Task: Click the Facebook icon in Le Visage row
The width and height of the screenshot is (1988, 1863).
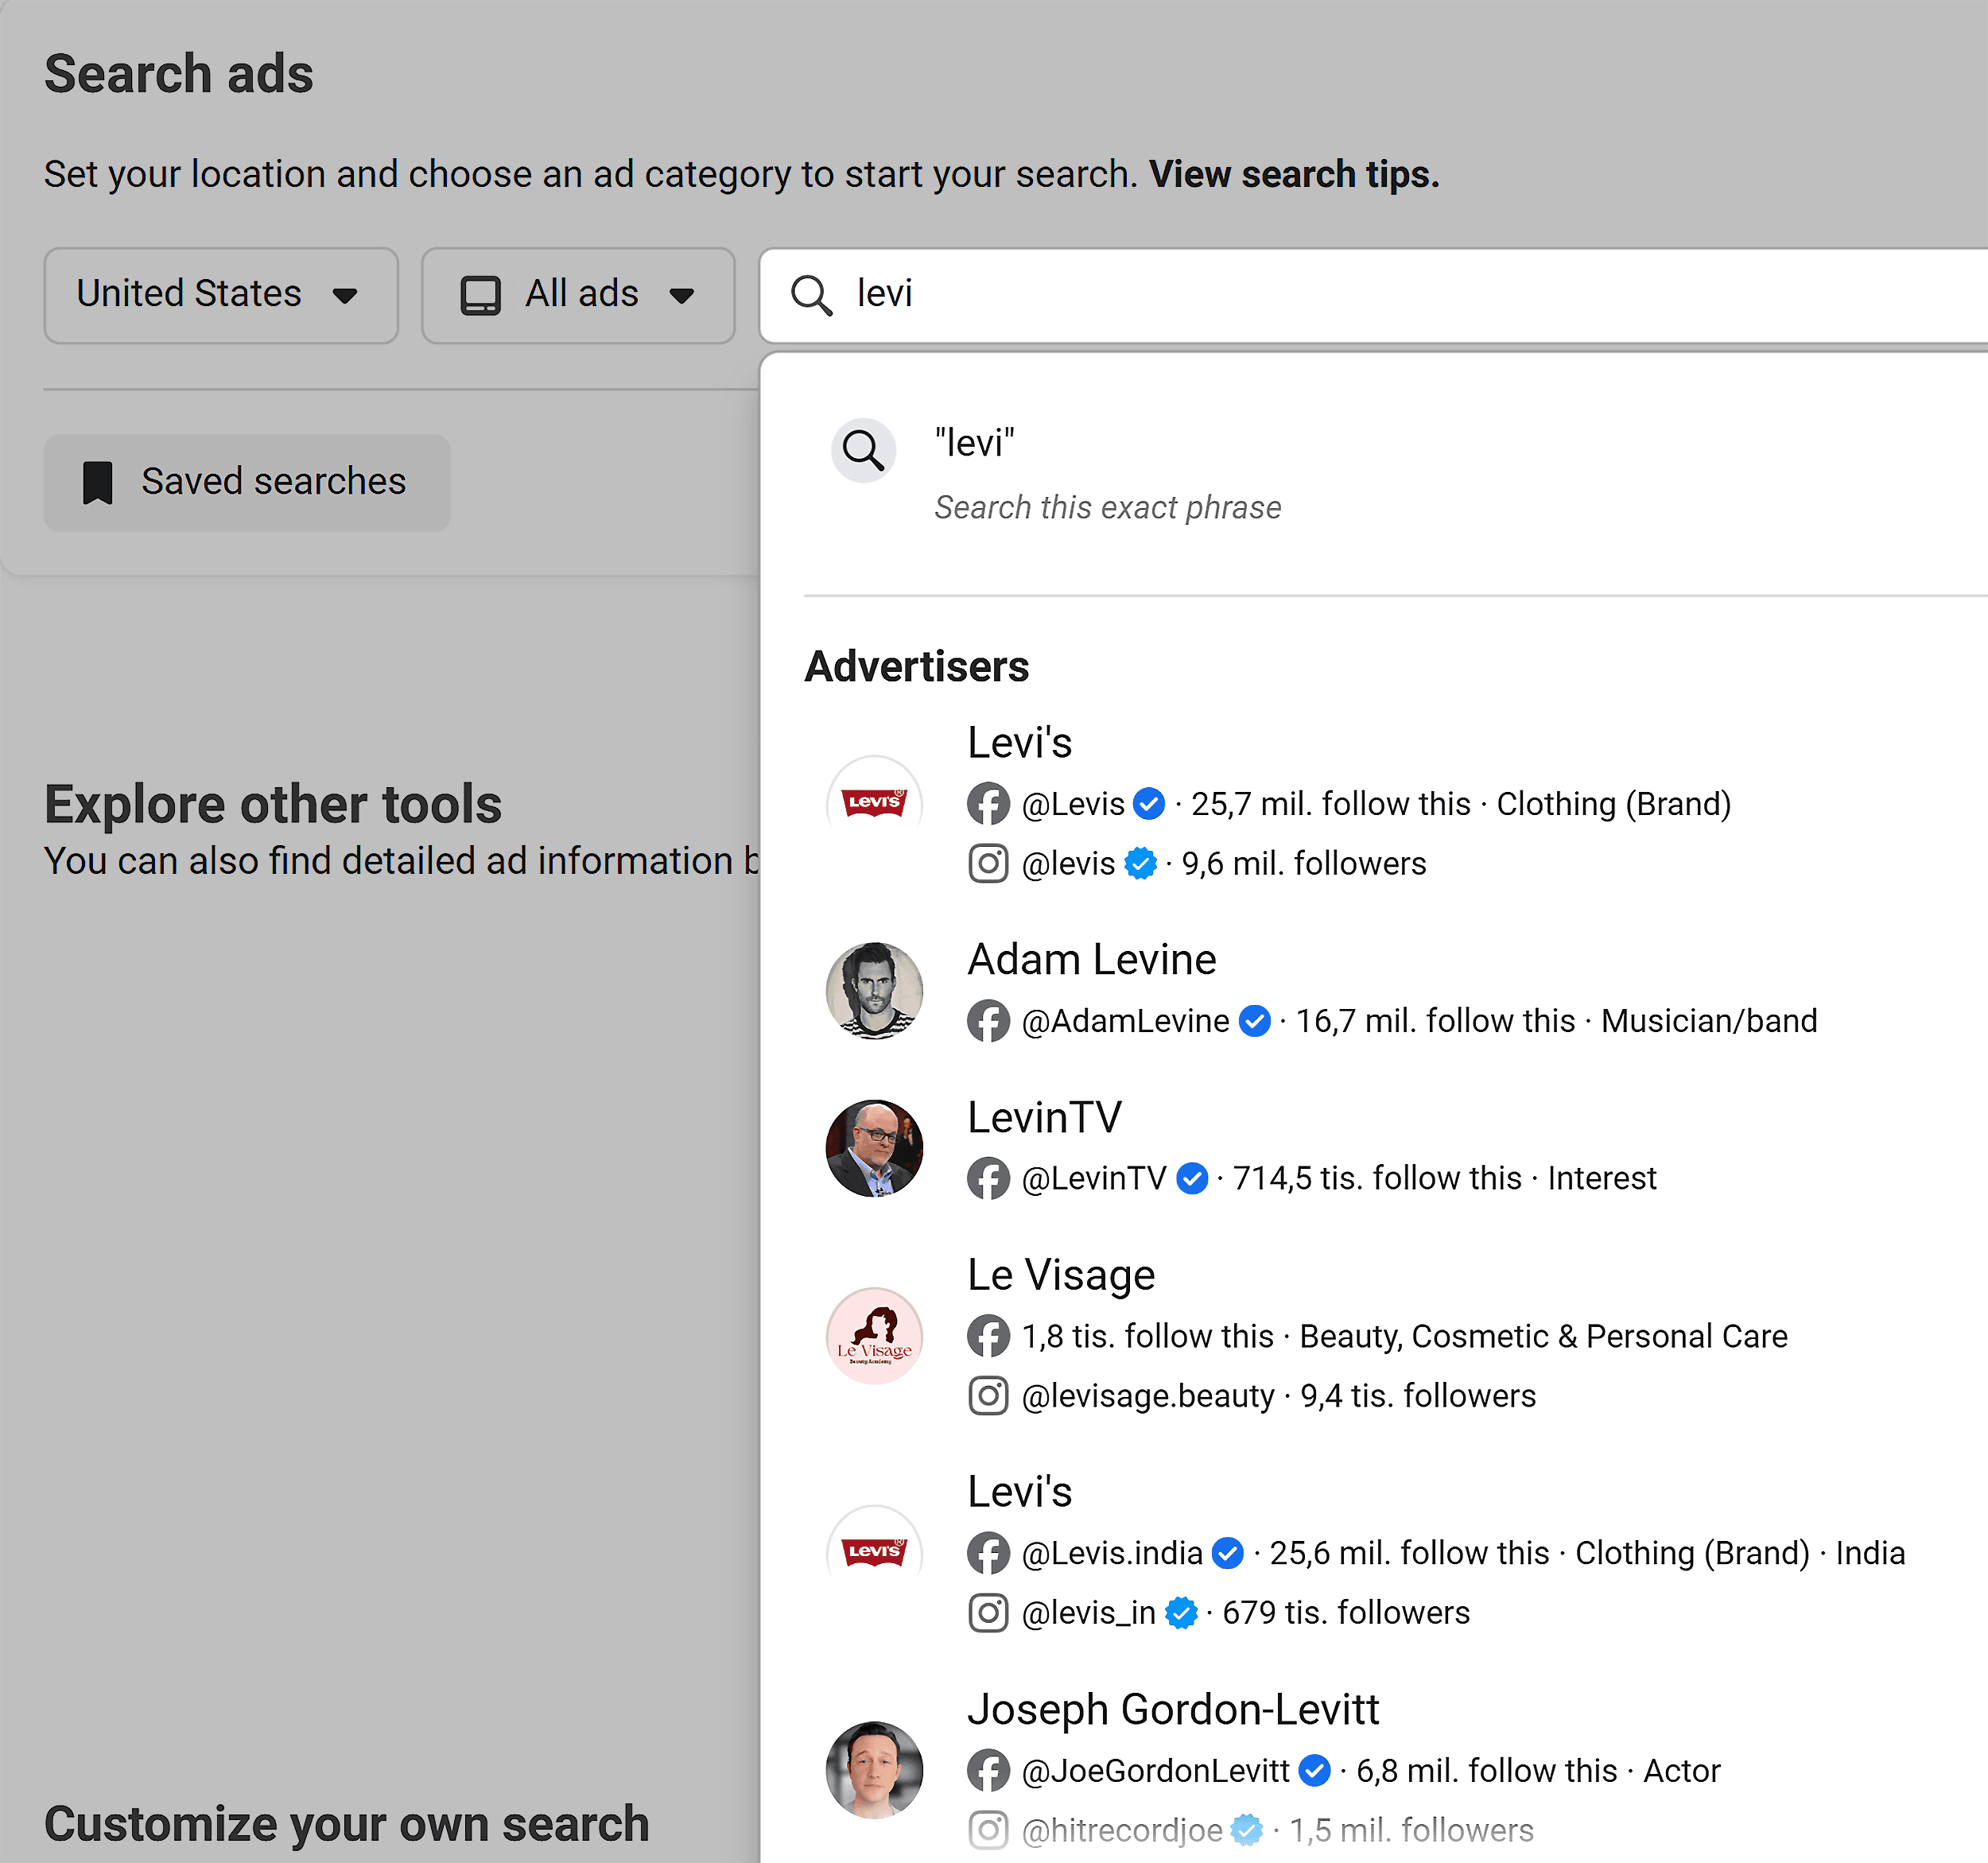Action: click(x=988, y=1337)
